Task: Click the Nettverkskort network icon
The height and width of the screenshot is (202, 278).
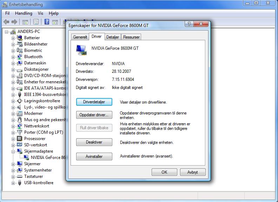Action: [20, 126]
